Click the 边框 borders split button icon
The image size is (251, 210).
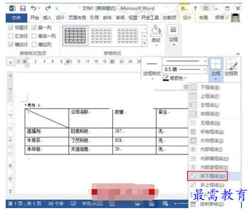(216, 63)
